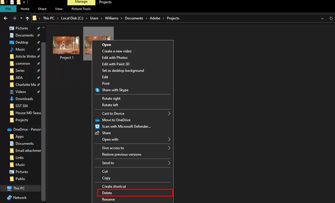Click the Music note icon under Quick access
The width and height of the screenshot is (335, 203).
12,49
